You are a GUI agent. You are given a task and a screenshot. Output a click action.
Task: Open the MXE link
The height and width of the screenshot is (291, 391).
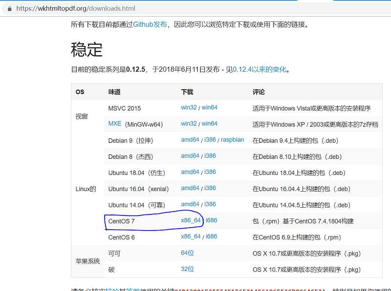click(x=115, y=124)
